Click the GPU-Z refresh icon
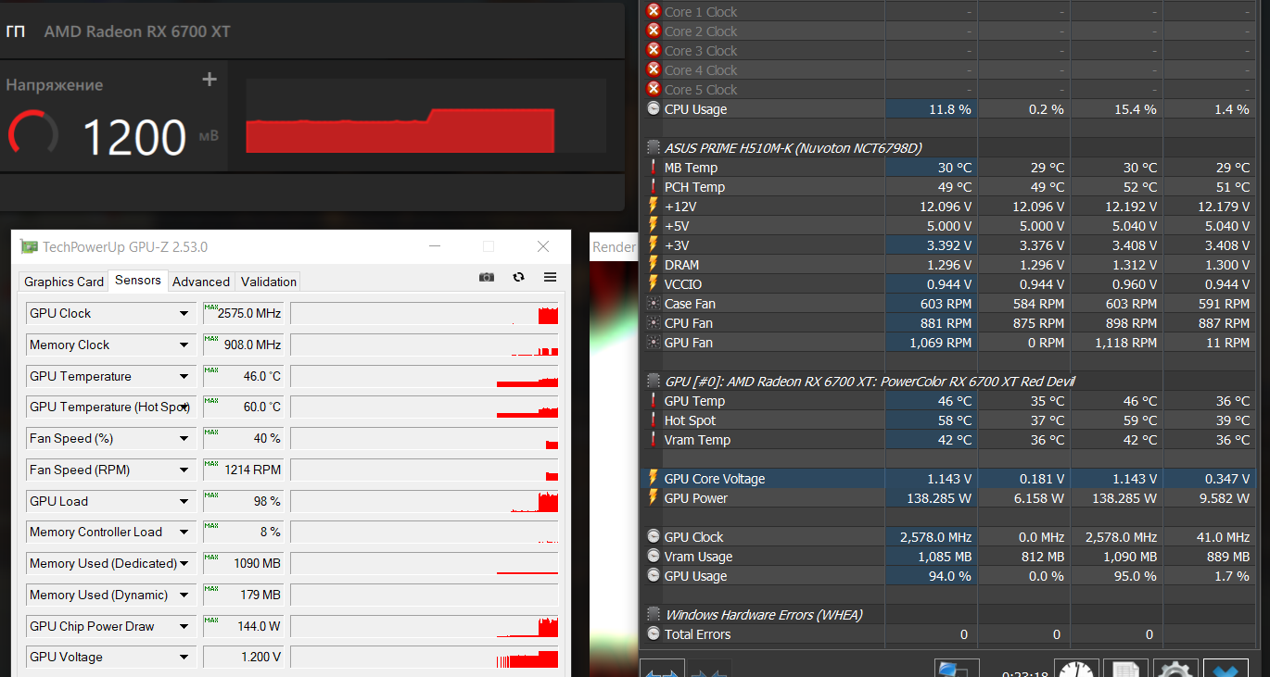This screenshot has height=677, width=1270. (518, 277)
